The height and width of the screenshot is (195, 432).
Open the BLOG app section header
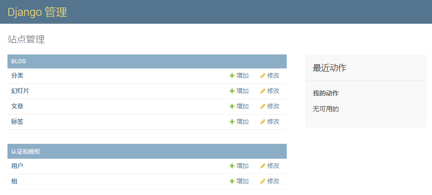click(x=19, y=61)
